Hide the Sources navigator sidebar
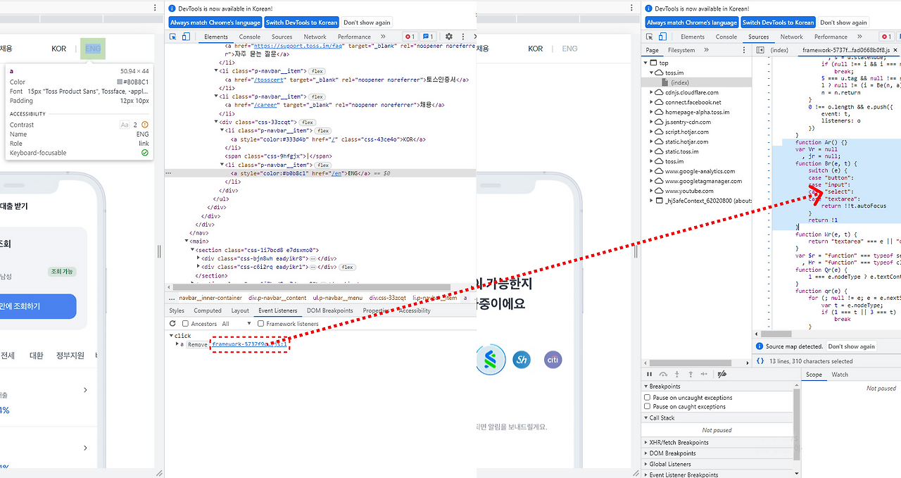The width and height of the screenshot is (901, 478). 760,50
